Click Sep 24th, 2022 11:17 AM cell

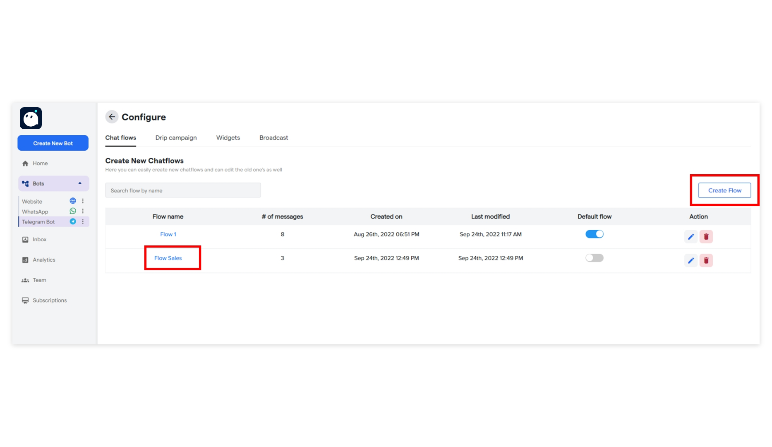point(490,234)
